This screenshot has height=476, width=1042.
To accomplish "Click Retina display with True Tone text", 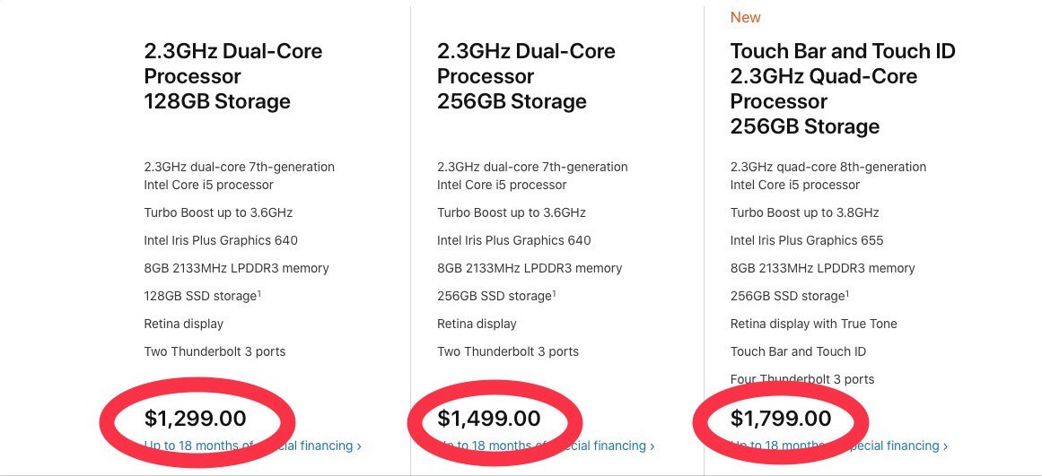I will [x=813, y=324].
